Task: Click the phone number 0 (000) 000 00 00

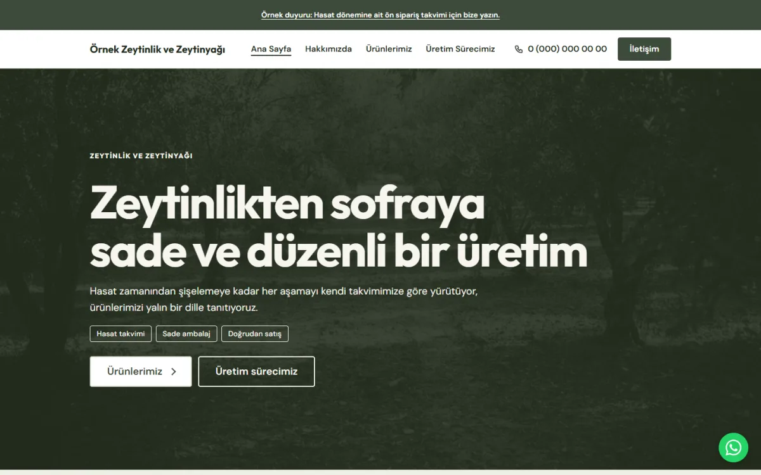Action: pos(567,49)
